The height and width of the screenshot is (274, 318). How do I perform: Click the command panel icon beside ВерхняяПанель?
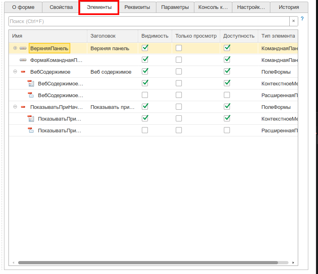(x=23, y=48)
